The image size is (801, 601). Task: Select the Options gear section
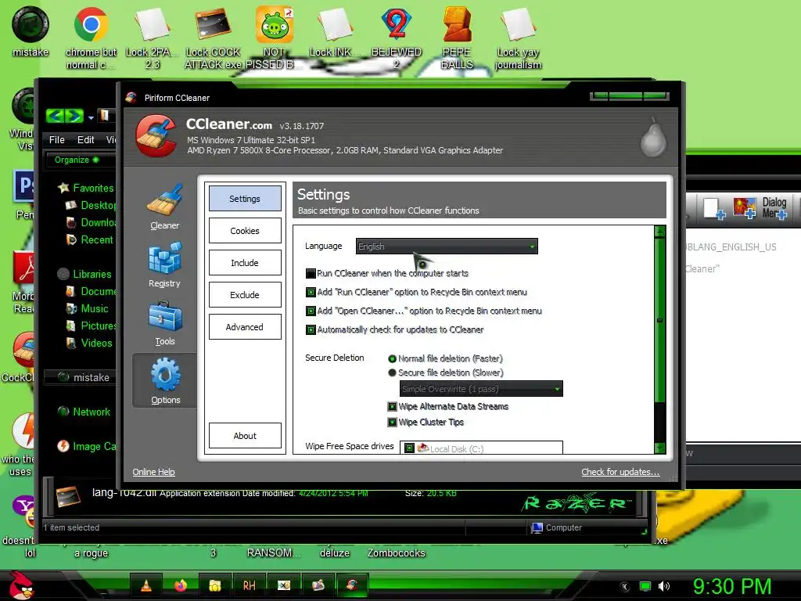point(165,381)
